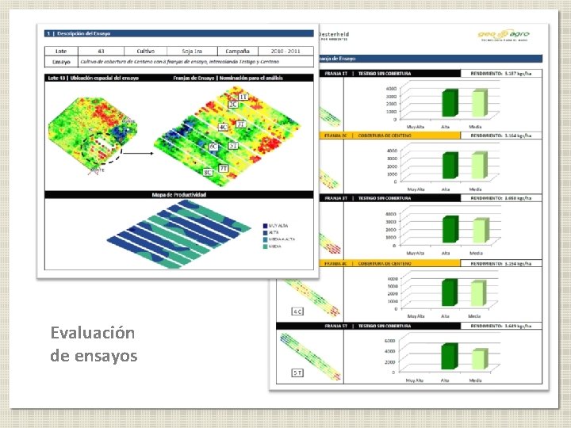
Task: Select the 'Cultivo' label cell
Action: pos(146,51)
